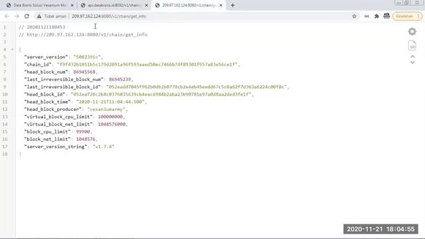425x239 pixels.
Task: Open the Chrome three-dot menu
Action: (418, 16)
